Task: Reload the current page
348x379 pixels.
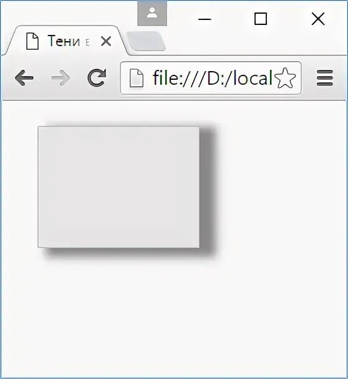Action: (97, 78)
